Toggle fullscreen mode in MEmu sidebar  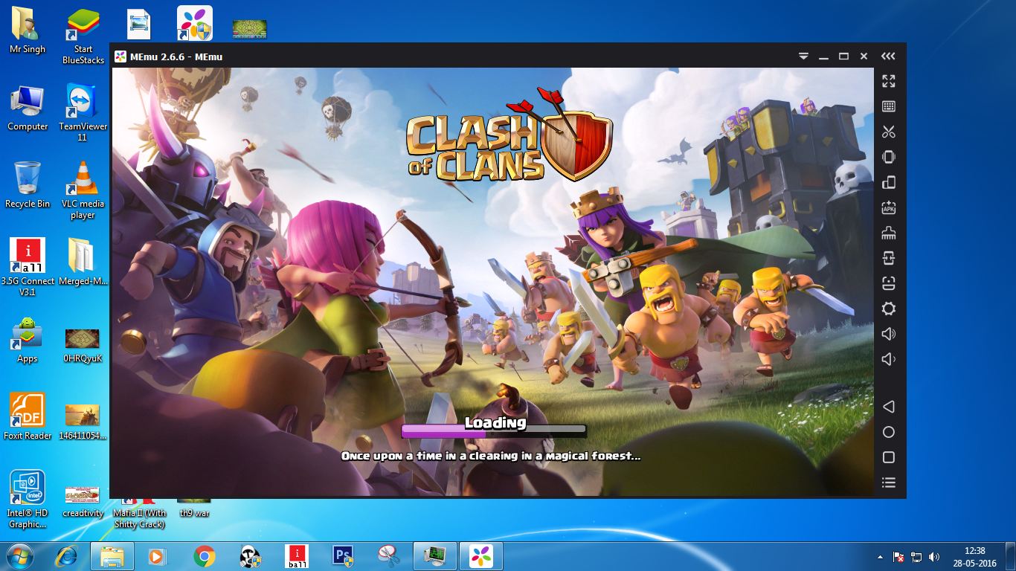pos(889,81)
